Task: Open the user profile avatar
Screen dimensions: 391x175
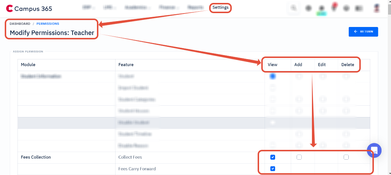Action: [377, 8]
